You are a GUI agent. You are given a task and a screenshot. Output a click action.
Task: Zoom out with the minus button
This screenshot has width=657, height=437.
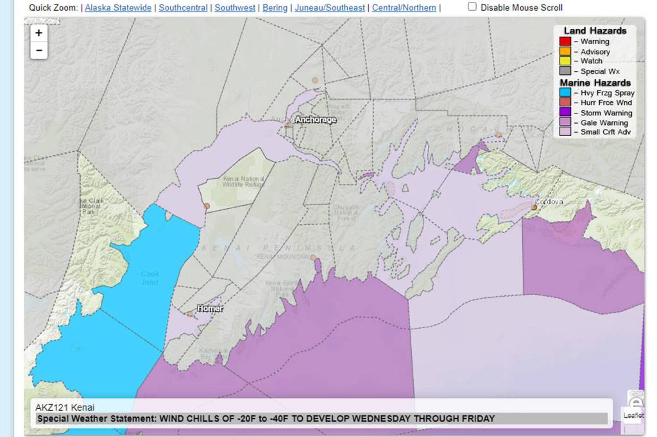[38, 51]
